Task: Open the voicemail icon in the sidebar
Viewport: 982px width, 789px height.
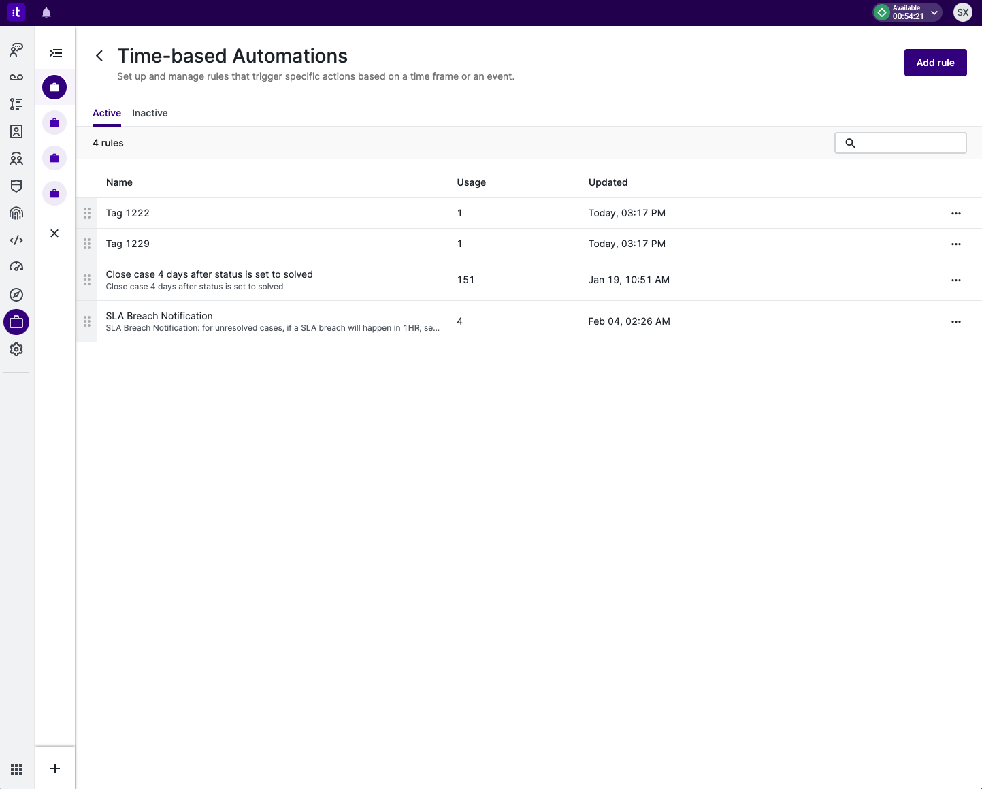Action: click(16, 77)
